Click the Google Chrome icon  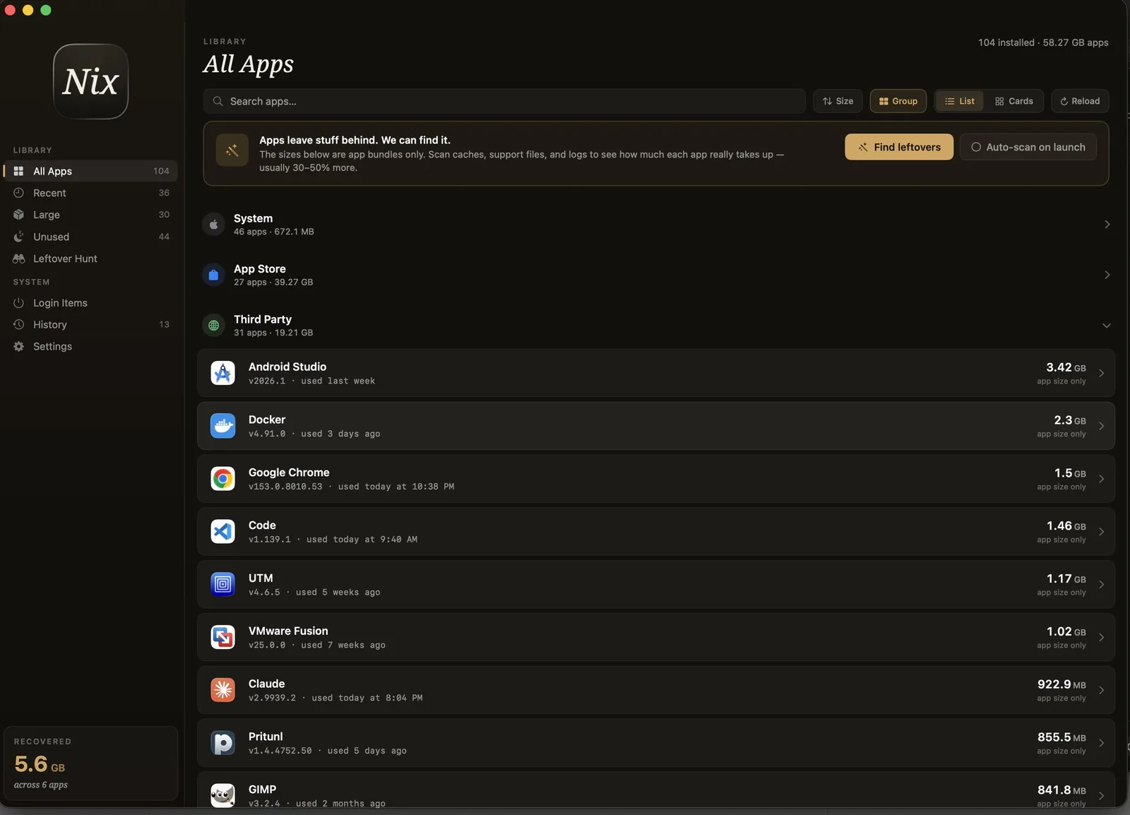coord(222,479)
